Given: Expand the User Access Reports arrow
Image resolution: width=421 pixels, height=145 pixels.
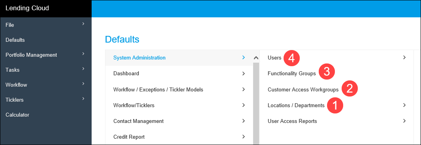Looking at the screenshot, I should [x=405, y=121].
